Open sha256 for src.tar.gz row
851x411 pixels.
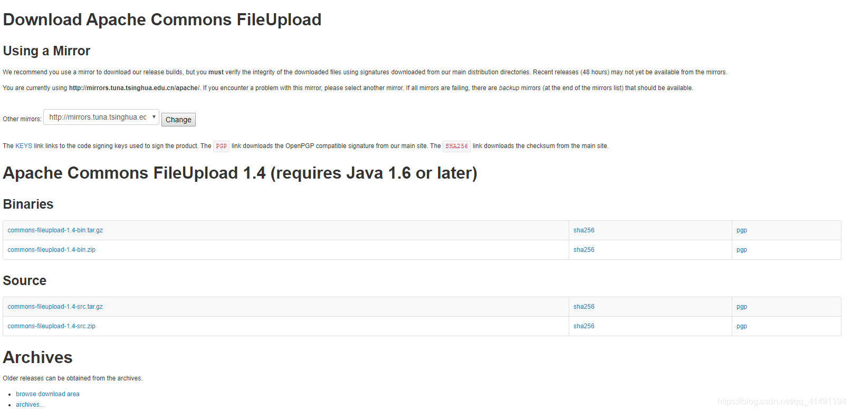584,307
